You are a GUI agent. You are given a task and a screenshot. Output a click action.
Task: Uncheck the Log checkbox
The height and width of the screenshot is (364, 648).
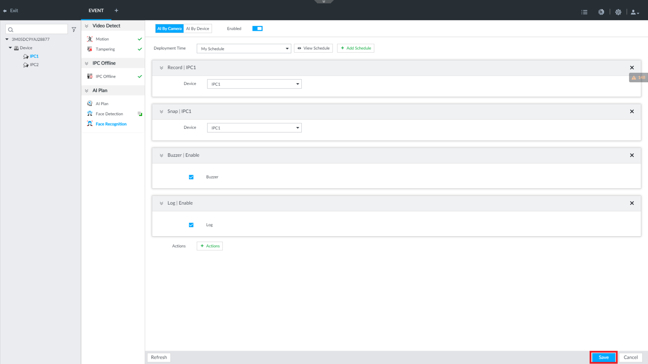(191, 225)
